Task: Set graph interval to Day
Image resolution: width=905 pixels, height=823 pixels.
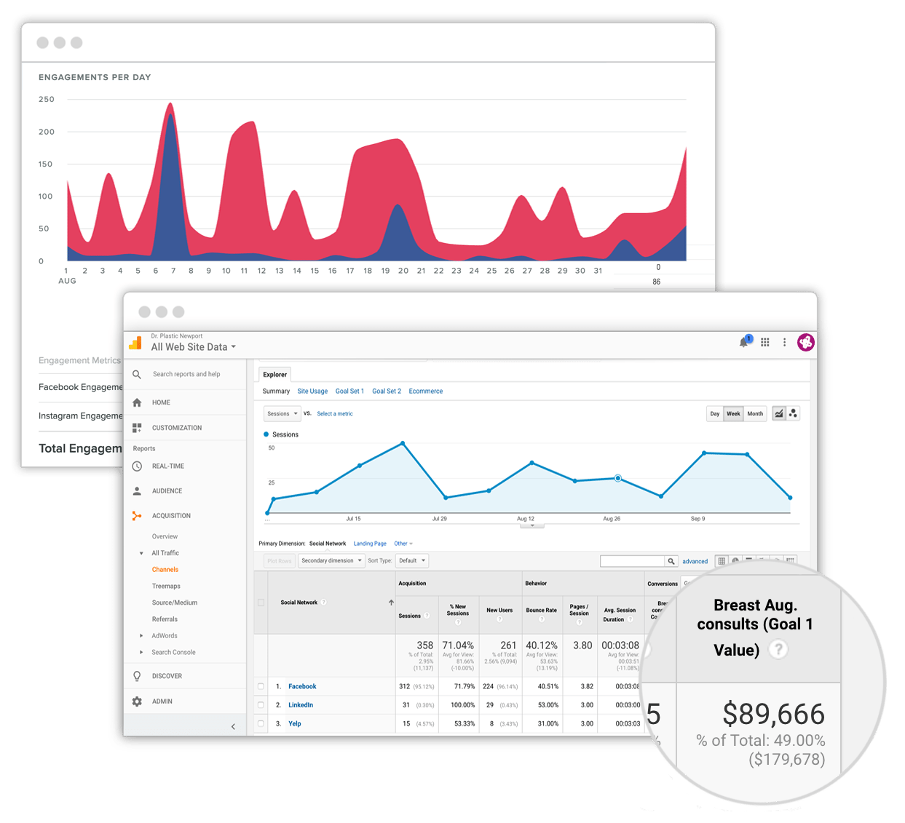Action: coord(715,413)
